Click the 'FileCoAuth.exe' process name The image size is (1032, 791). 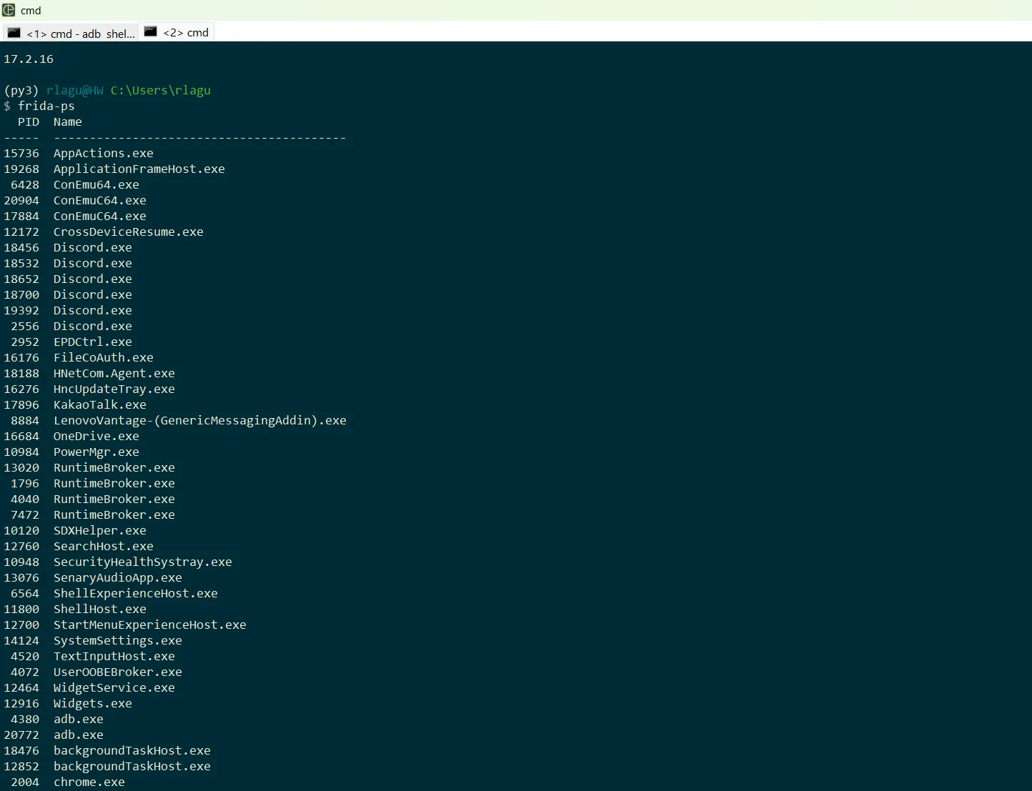pos(104,357)
